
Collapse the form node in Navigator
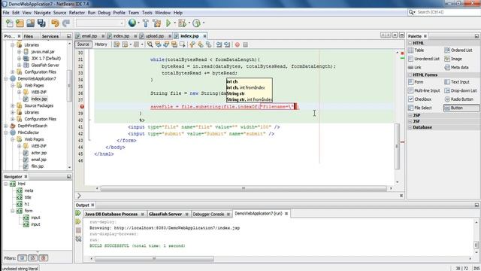[x=13, y=211]
